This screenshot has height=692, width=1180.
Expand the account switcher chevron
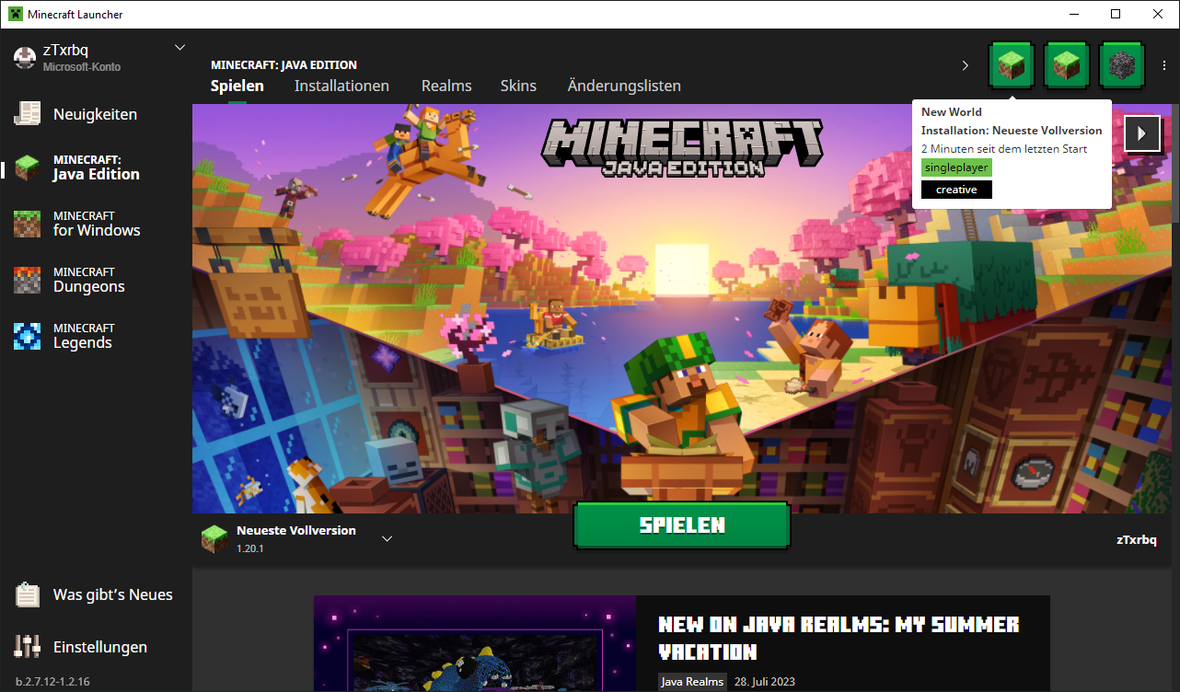(179, 47)
